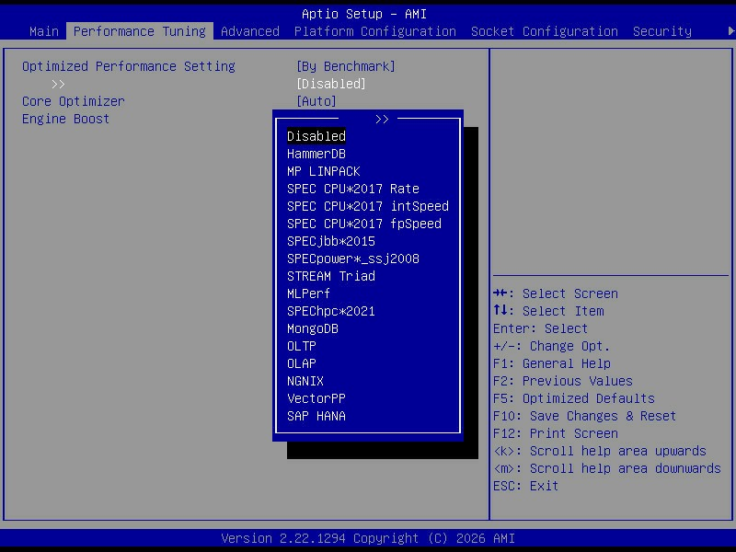
Task: Click the Select Item up-down hint
Action: [548, 311]
